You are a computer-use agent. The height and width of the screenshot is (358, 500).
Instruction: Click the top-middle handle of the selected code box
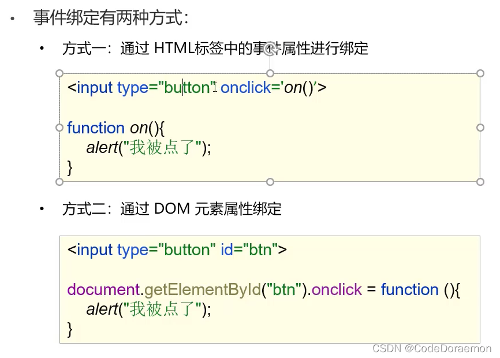[x=270, y=73]
